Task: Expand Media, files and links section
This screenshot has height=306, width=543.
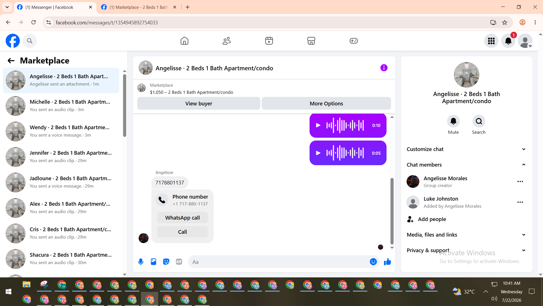Action: pos(466,235)
